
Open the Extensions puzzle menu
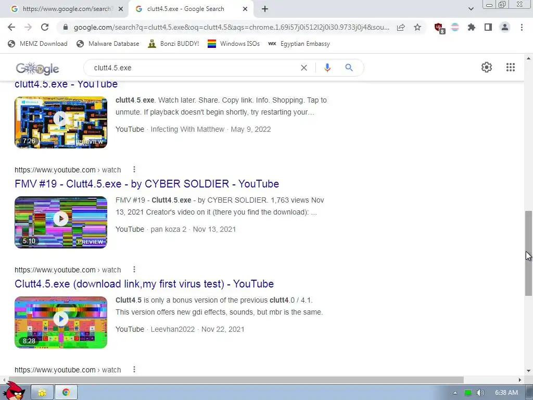(x=472, y=27)
